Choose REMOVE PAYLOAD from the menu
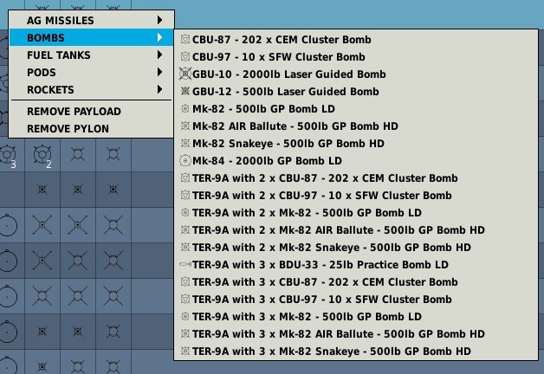544x374 pixels. 91,112
